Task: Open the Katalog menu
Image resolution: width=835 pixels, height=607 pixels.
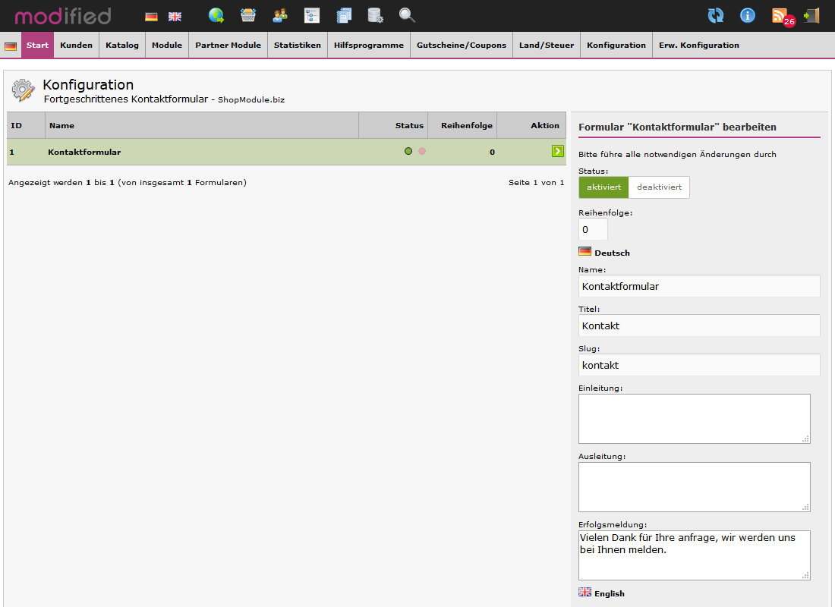Action: (122, 46)
